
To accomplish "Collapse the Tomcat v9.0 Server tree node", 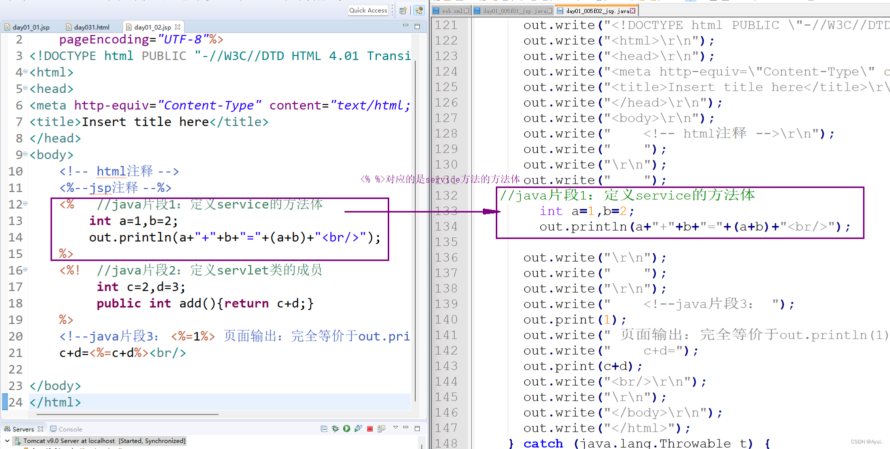I will coord(7,441).
